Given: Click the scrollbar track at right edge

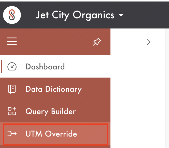Looking at the screenshot, I should click(x=167, y=88).
